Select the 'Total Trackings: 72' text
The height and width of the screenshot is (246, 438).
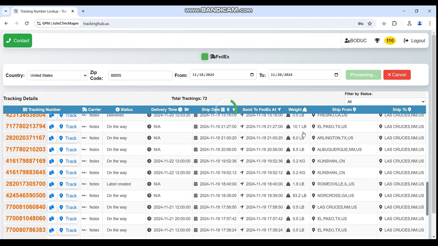189,98
